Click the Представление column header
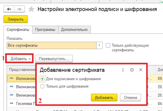Viewport: 163px width, 111px height. click(21, 70)
